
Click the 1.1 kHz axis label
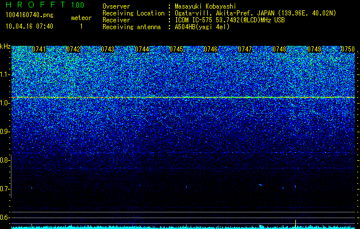[x=5, y=74]
